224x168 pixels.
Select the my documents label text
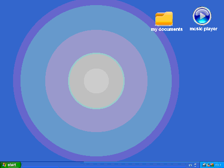[167, 29]
